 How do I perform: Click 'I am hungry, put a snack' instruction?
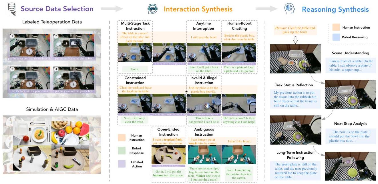click(204, 141)
